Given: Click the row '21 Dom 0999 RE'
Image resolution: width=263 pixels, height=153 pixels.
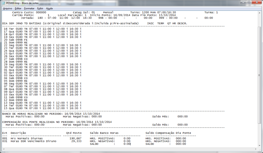Looking at the screenshot, I should pos(16,43).
